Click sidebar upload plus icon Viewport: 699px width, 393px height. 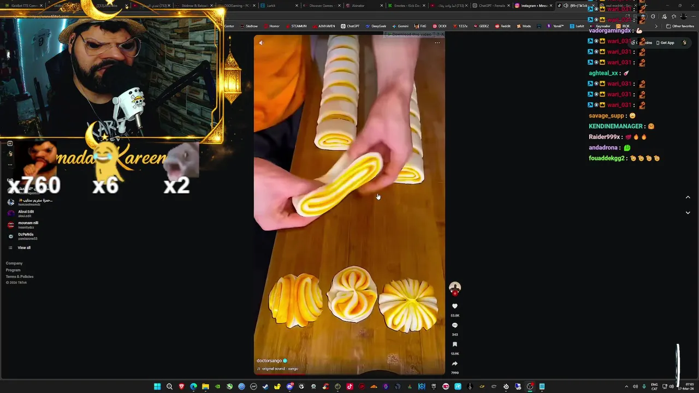click(10, 144)
